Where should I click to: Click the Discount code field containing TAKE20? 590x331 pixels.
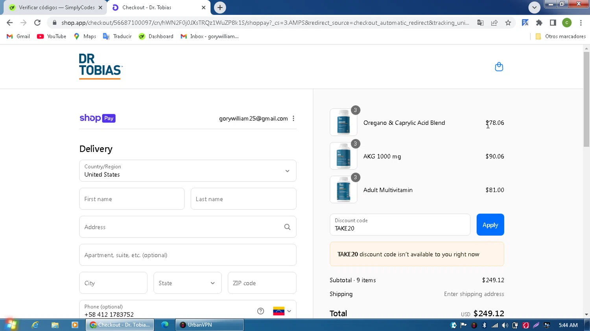(400, 225)
